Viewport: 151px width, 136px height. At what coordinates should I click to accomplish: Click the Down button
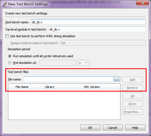pos(132,104)
